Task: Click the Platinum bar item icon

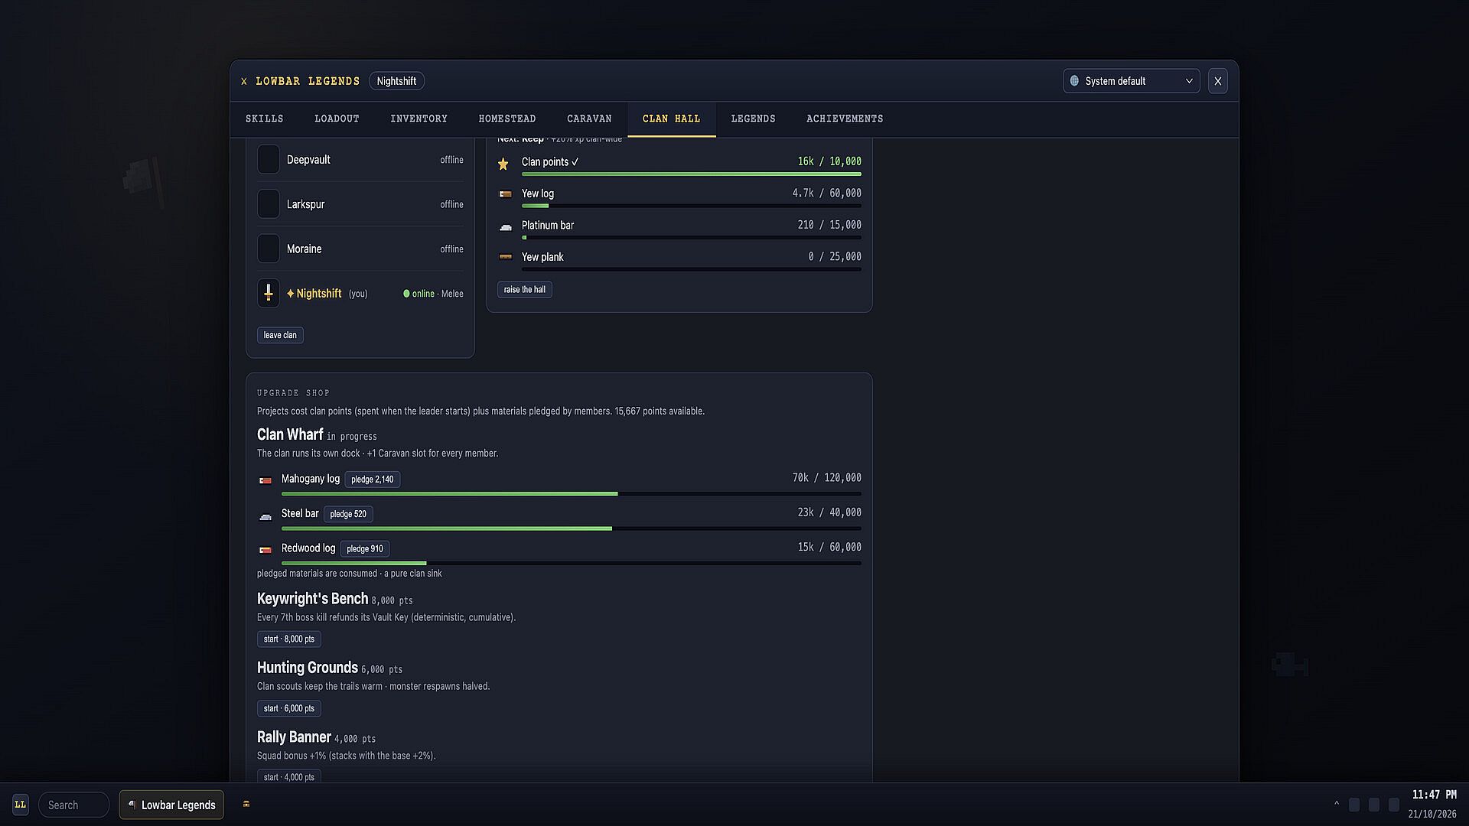Action: (506, 227)
